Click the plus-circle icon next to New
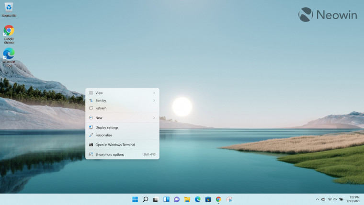The image size is (364, 205). click(x=91, y=118)
